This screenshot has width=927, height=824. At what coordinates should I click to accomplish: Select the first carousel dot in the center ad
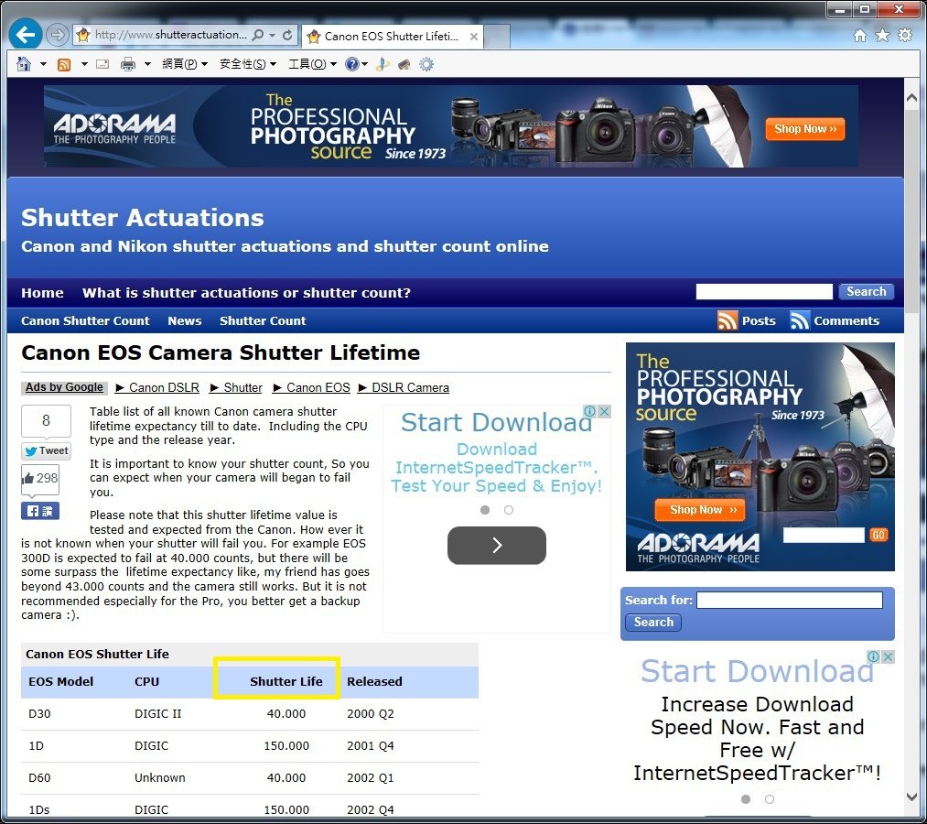click(485, 510)
